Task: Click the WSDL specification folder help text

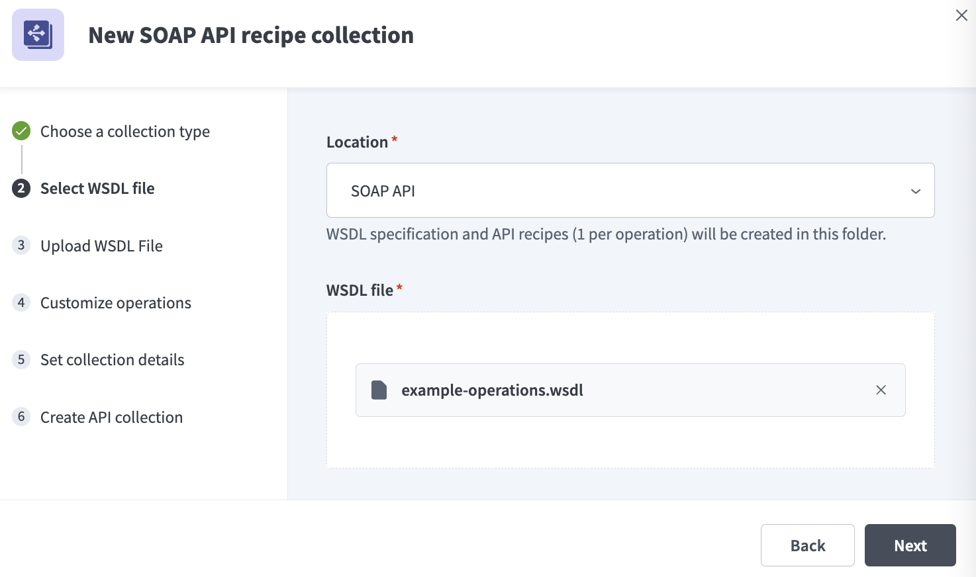Action: coord(606,234)
